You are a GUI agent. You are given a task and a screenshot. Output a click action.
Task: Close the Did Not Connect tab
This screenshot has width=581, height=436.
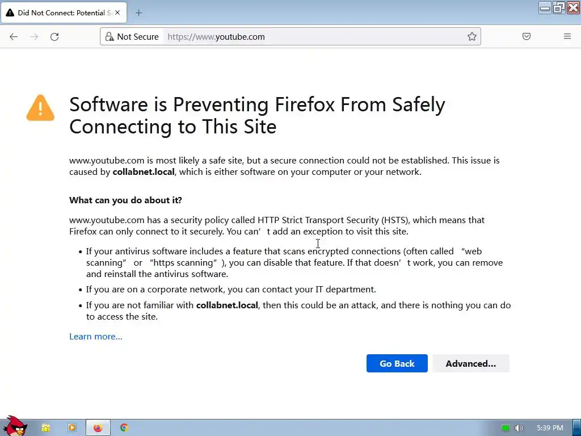(117, 12)
